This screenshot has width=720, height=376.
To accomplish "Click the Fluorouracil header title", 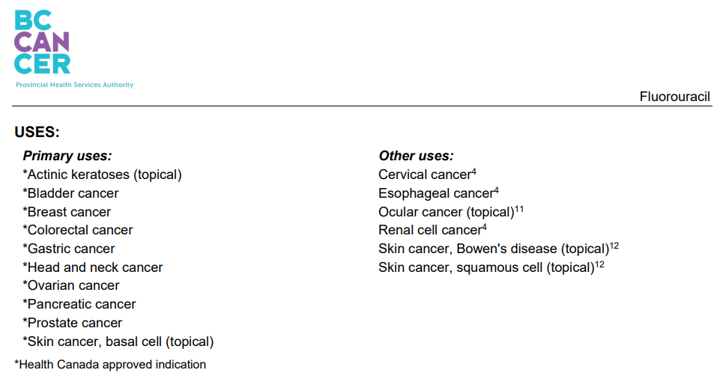I will point(674,97).
